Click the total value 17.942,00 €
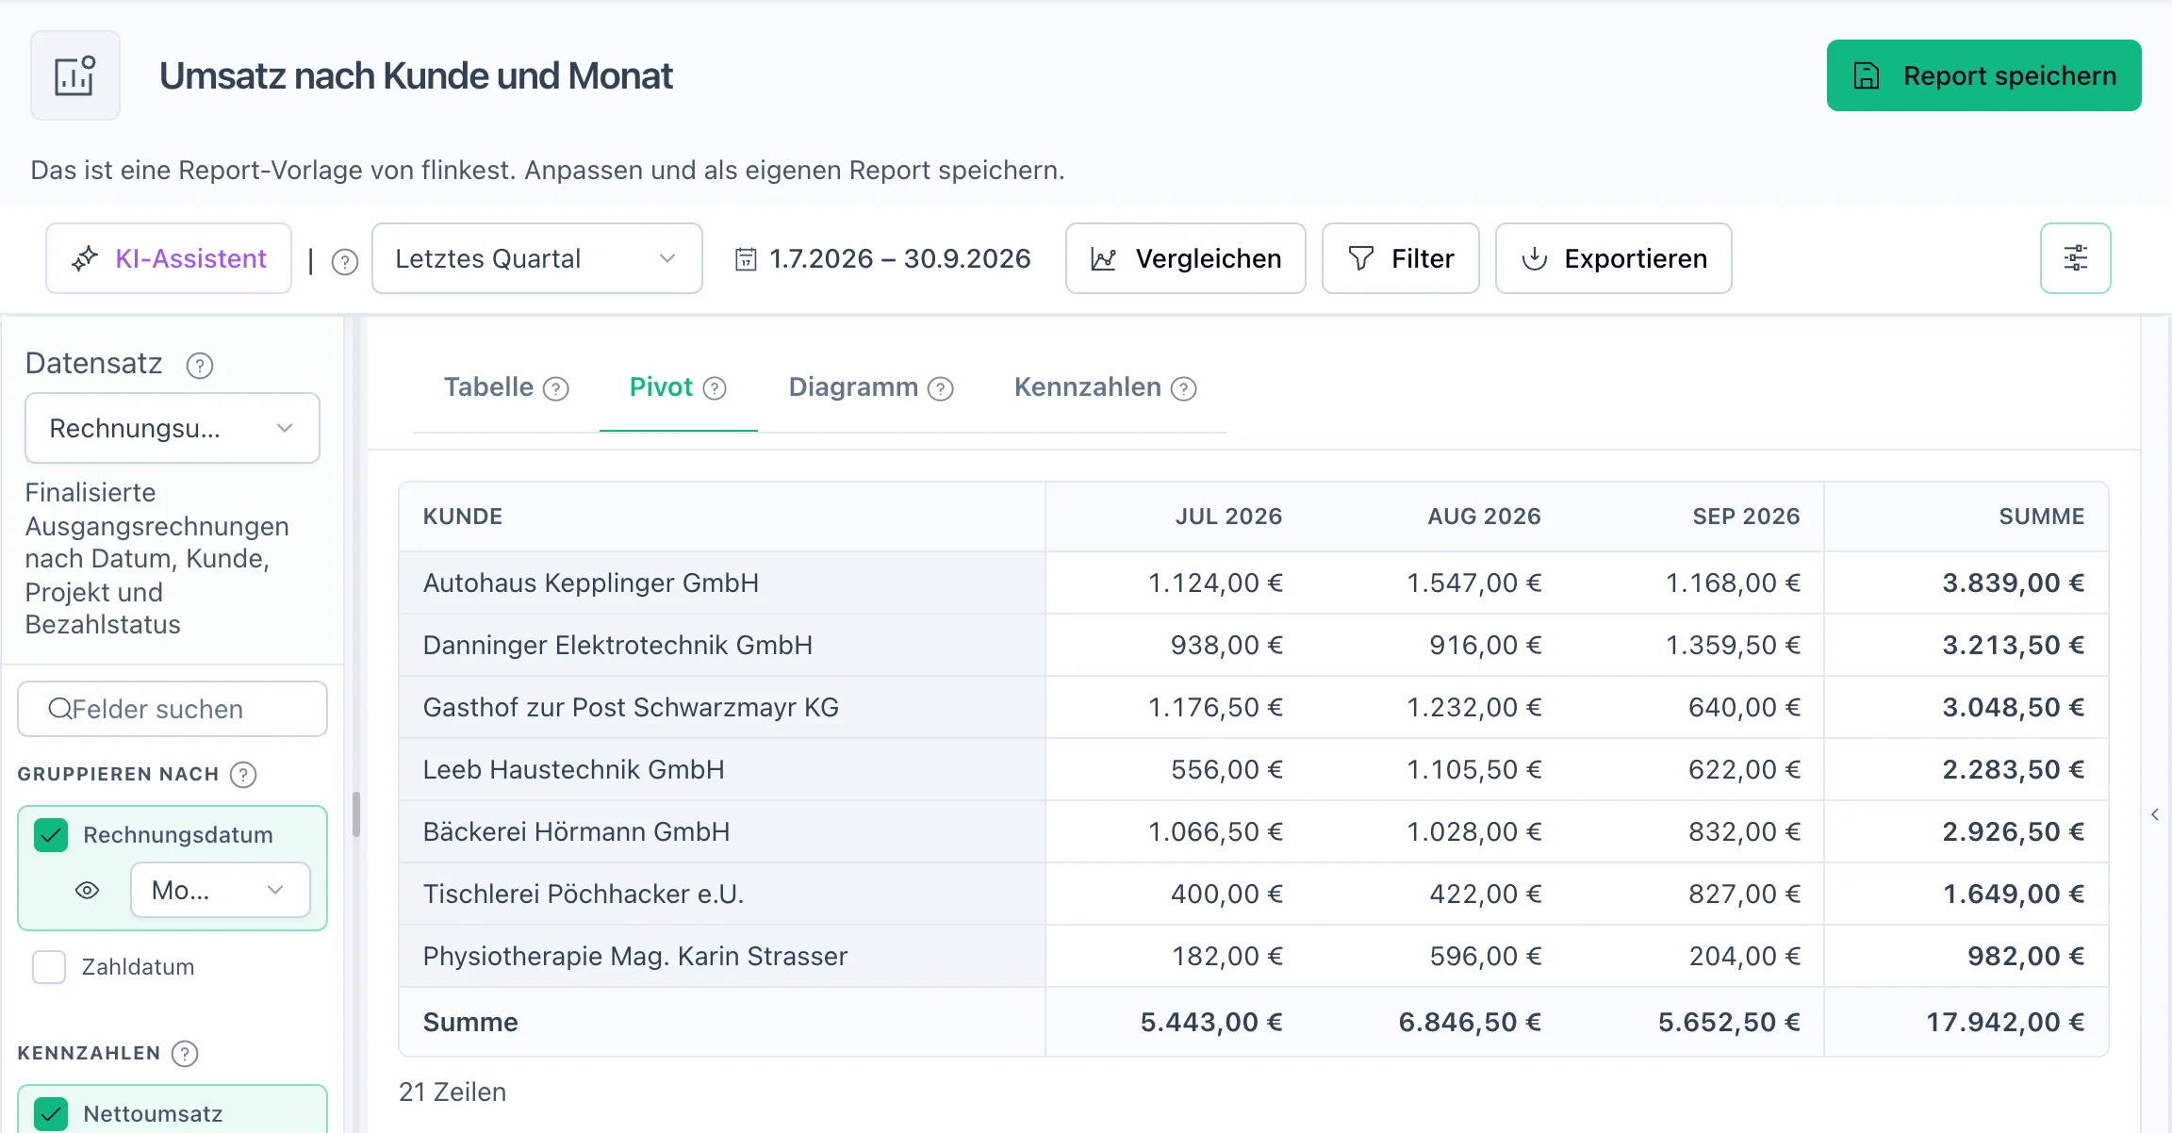Image resolution: width=2172 pixels, height=1133 pixels. click(x=2005, y=1023)
